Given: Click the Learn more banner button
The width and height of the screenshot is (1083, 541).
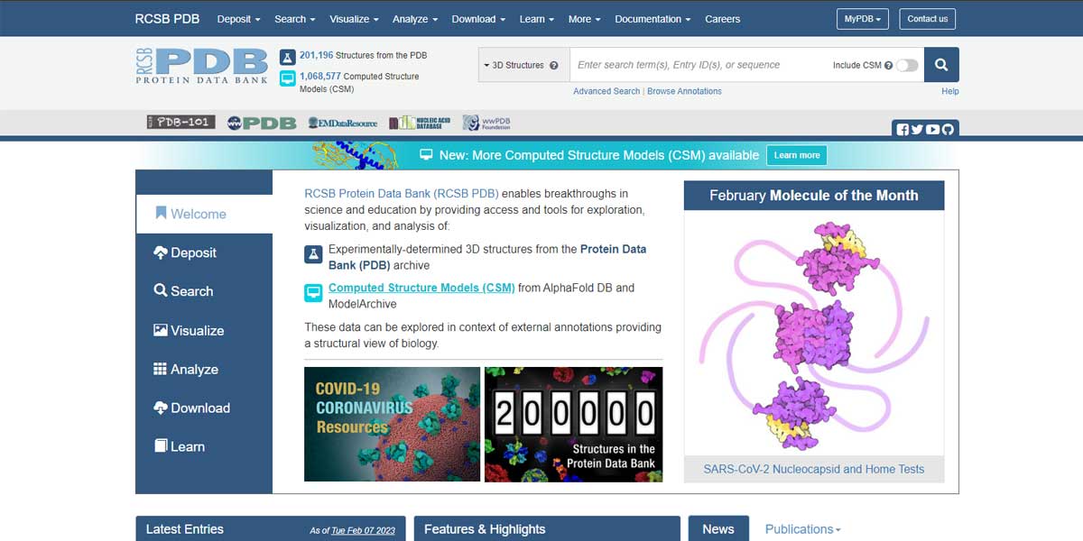Looking at the screenshot, I should (797, 155).
